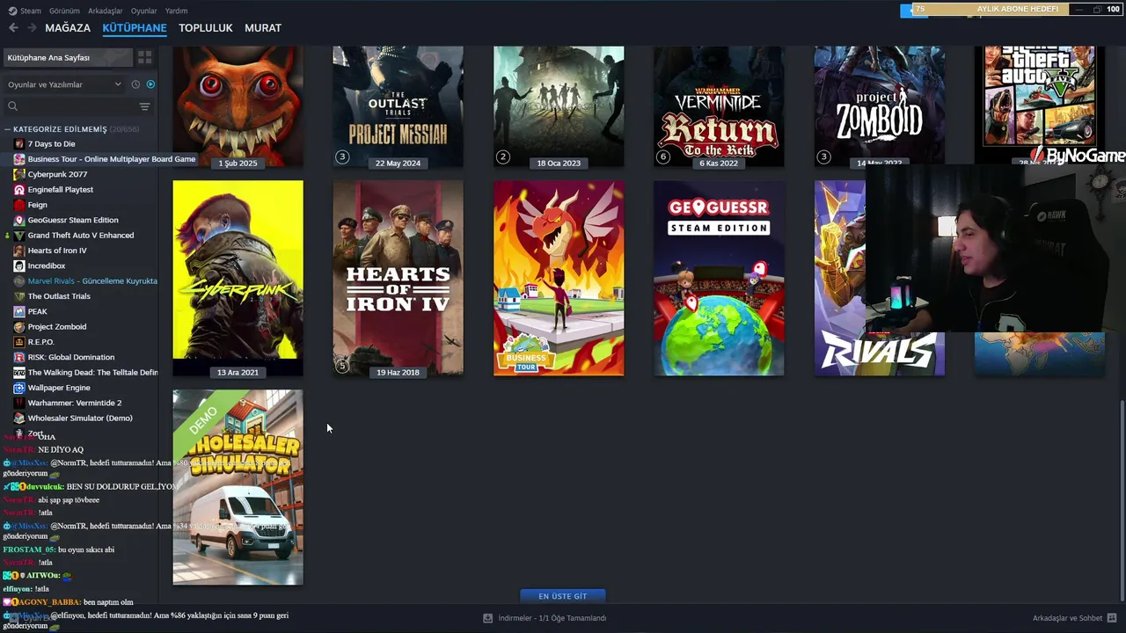
Task: Click the Marvel Rivals sidebar icon
Action: tap(19, 281)
